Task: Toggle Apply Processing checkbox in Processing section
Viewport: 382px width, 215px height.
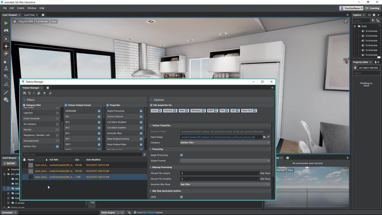Action: [182, 155]
